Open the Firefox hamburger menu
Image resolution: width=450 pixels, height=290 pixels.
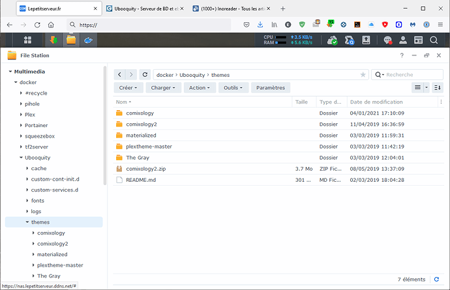[x=440, y=25]
